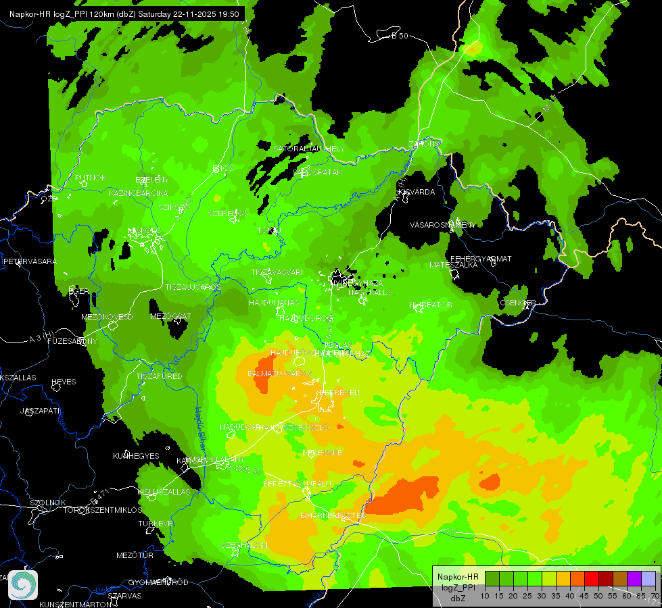Screen dimensions: 662x608
Task: Select the 55-60 dBZ brown swatch
Action: 620,578
